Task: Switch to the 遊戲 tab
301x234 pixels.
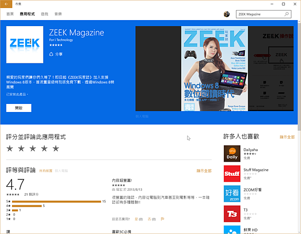Action: 45,14
